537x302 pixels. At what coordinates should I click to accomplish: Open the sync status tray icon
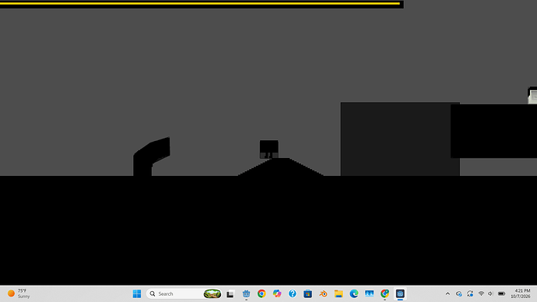[470, 293]
